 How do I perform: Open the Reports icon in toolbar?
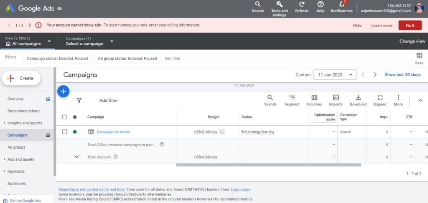336,98
